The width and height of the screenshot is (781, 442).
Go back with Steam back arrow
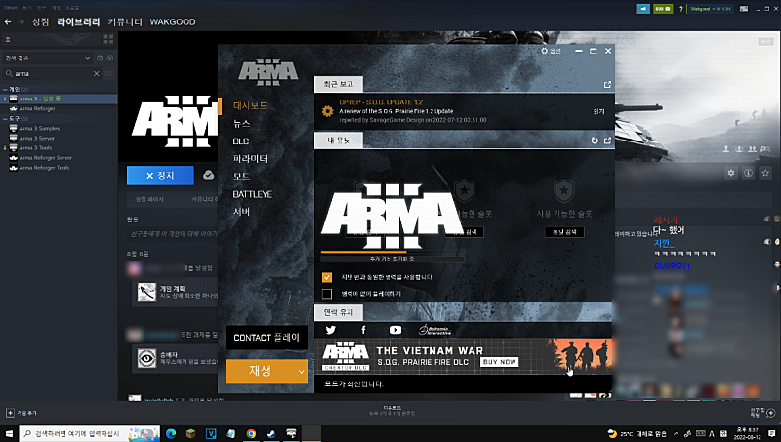tap(8, 21)
